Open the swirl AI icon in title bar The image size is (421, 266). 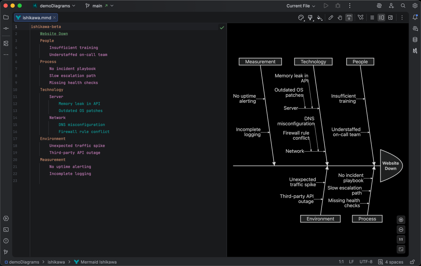(x=379, y=6)
